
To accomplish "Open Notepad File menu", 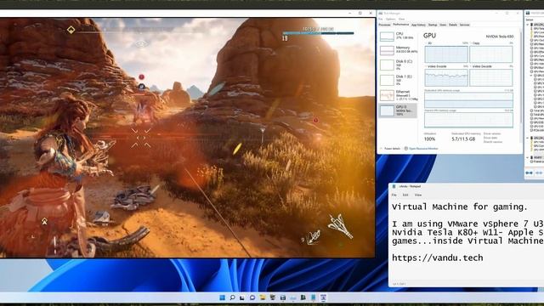I will pyautogui.click(x=394, y=195).
